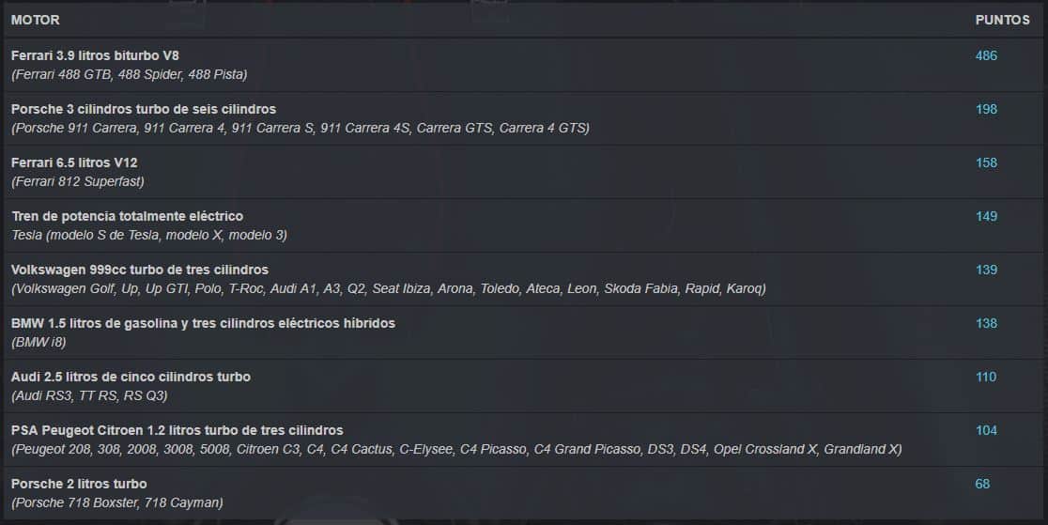Click the 149 points value
The image size is (1048, 525).
pyautogui.click(x=986, y=216)
